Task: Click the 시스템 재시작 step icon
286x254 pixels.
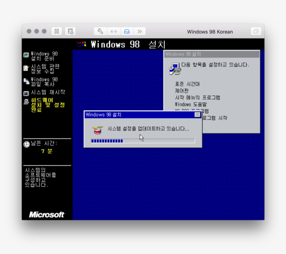Action: 26,93
